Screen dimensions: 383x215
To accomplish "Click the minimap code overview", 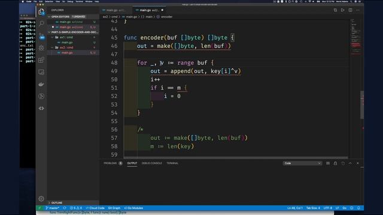I will [x=355, y=36].
